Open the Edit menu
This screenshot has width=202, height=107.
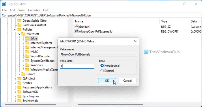pyautogui.click(x=12, y=10)
